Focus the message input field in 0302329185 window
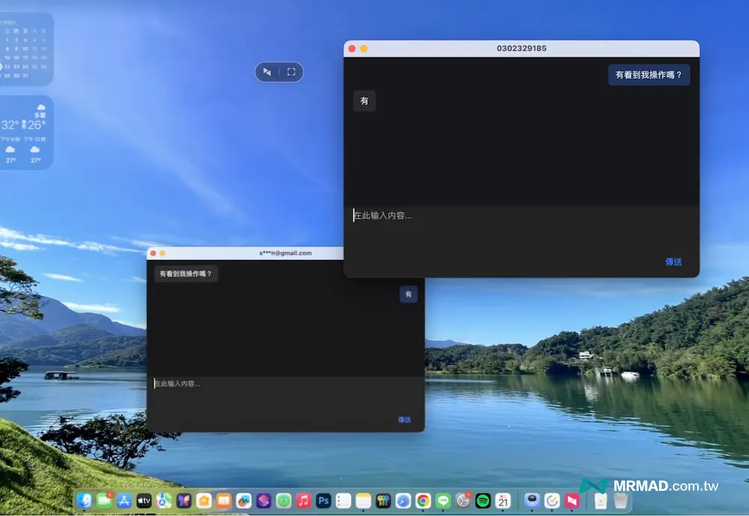This screenshot has width=749, height=516. 521,233
